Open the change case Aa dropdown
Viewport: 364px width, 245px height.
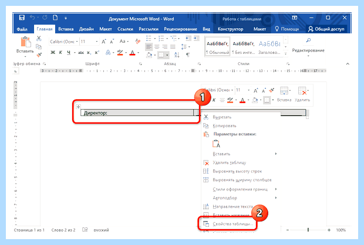[124, 42]
